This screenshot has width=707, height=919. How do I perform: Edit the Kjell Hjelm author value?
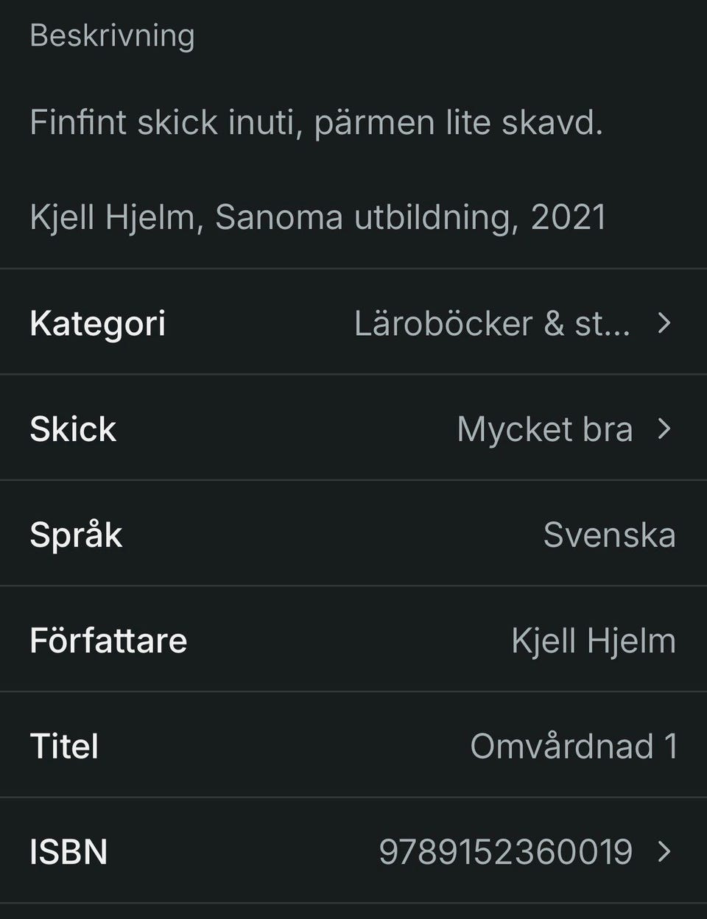(593, 641)
